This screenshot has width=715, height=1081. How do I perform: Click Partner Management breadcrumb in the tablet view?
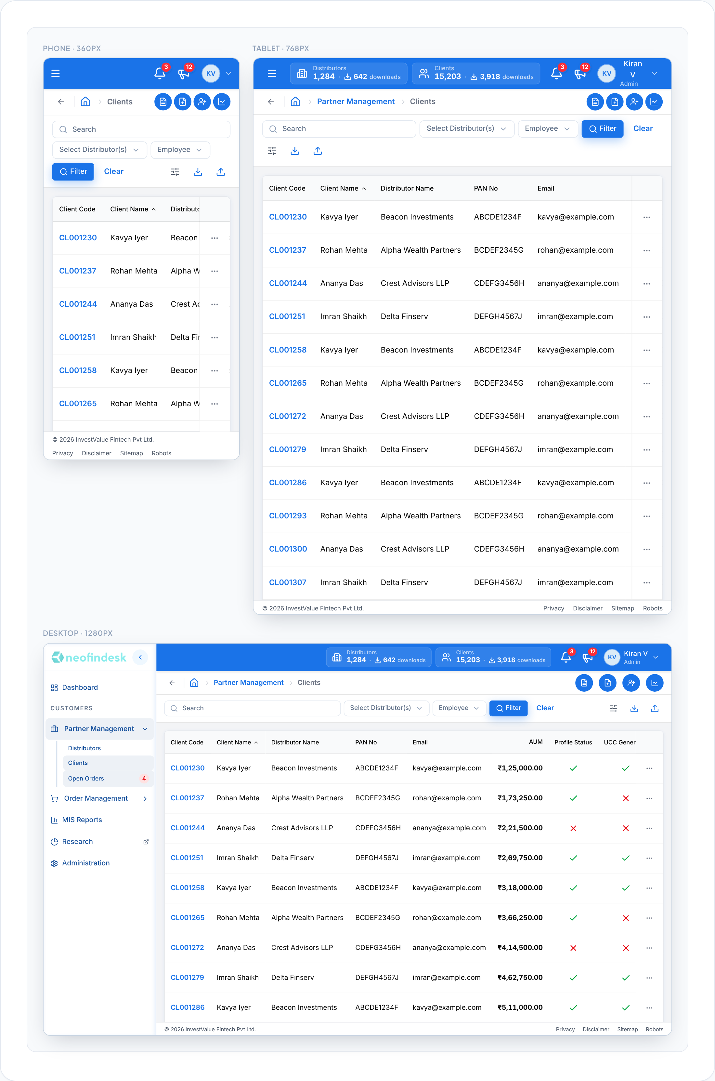(356, 102)
